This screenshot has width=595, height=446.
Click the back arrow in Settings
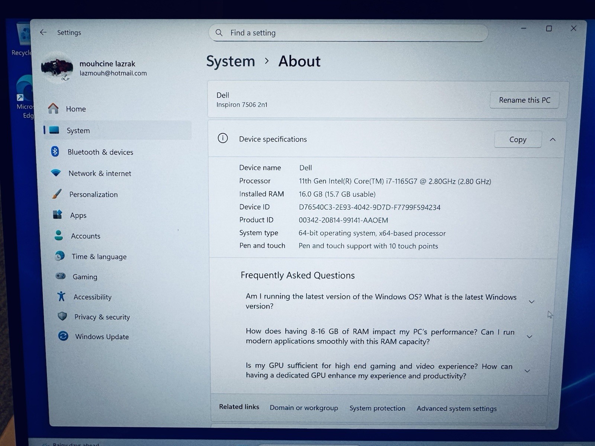(x=43, y=32)
